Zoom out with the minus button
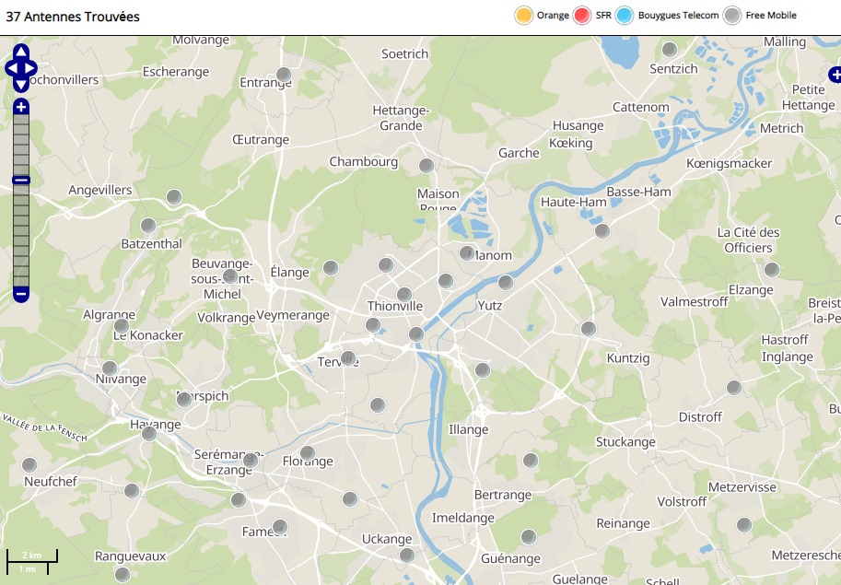This screenshot has height=585, width=841. click(x=21, y=295)
